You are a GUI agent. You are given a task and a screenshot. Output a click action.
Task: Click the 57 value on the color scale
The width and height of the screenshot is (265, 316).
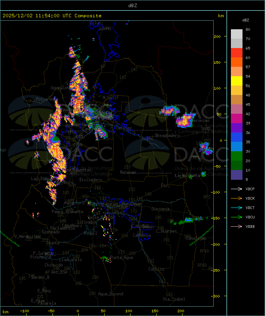[x=248, y=67]
